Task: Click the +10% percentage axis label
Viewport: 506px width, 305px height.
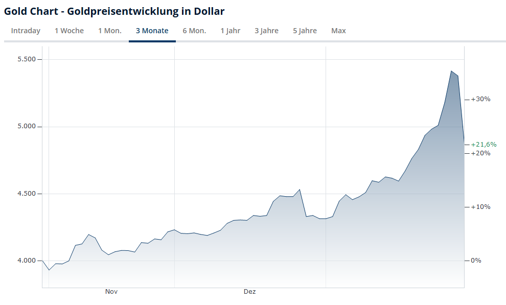Action: click(x=480, y=207)
